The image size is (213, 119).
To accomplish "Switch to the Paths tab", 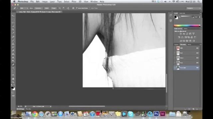I will tap(189, 45).
